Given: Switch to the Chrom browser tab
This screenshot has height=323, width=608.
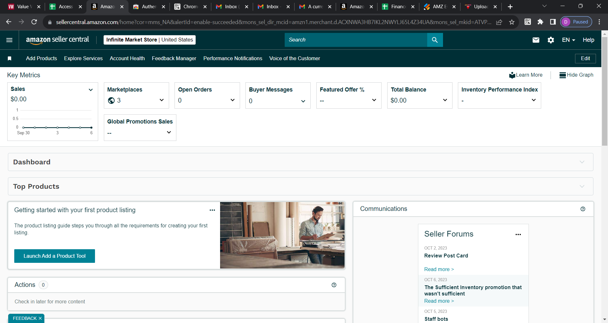Looking at the screenshot, I should click(x=190, y=7).
